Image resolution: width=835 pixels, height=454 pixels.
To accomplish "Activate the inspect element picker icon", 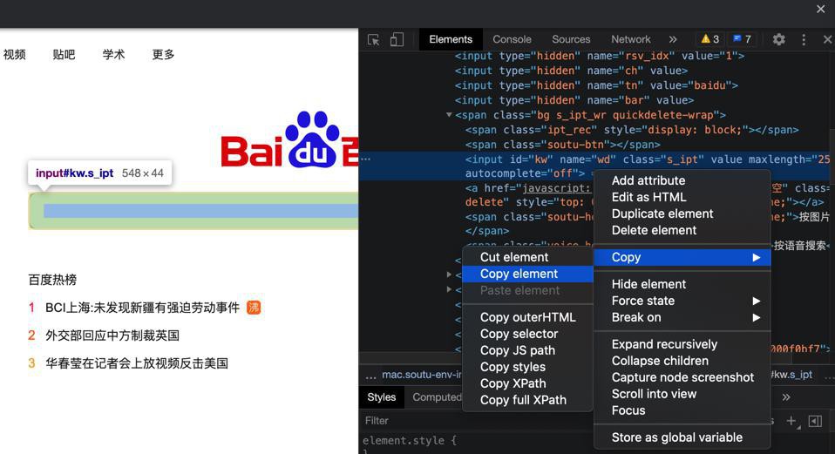I will (373, 40).
